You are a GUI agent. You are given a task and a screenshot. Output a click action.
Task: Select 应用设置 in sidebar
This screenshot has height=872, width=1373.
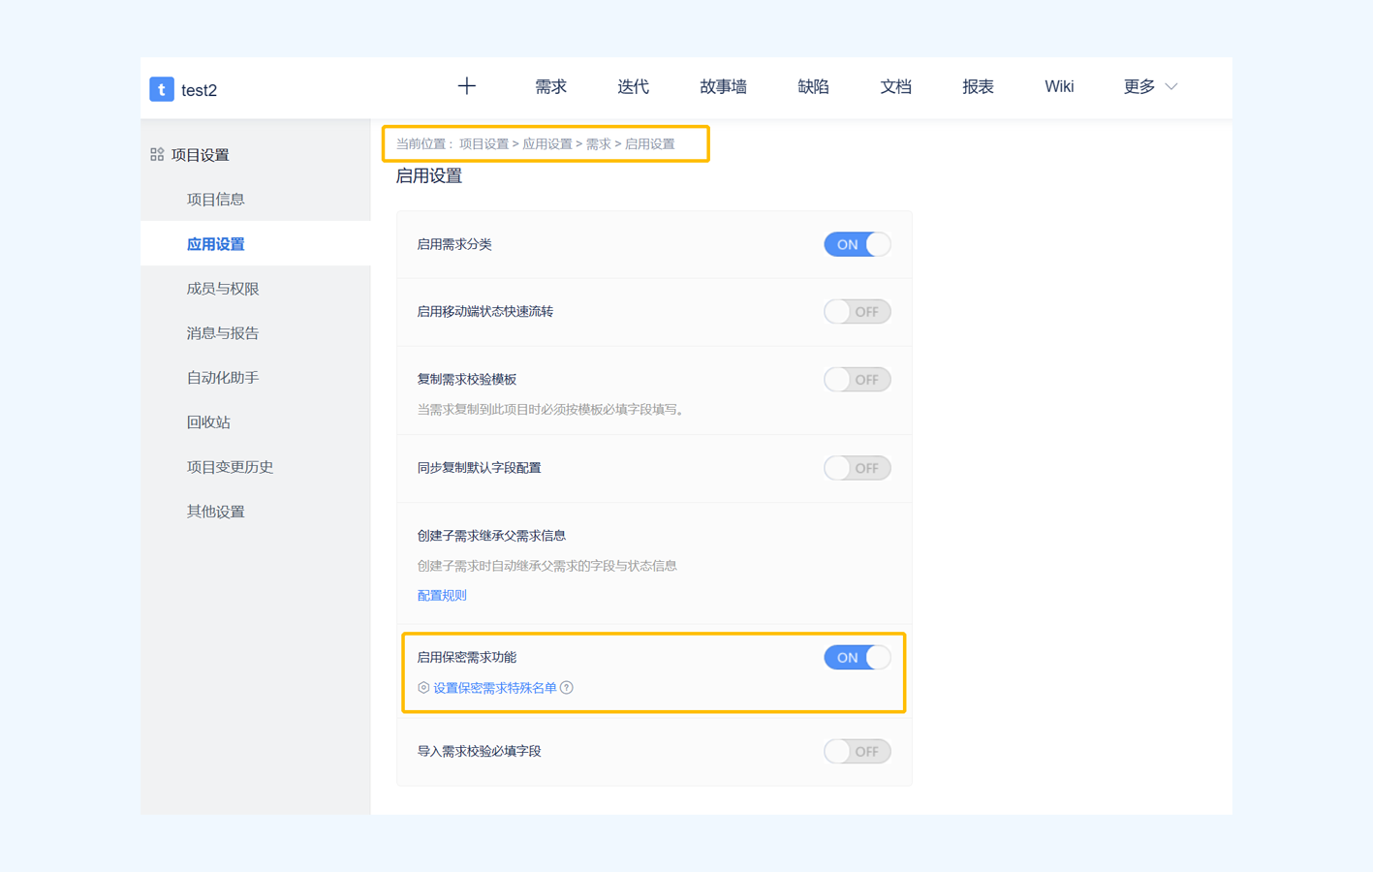(x=215, y=244)
